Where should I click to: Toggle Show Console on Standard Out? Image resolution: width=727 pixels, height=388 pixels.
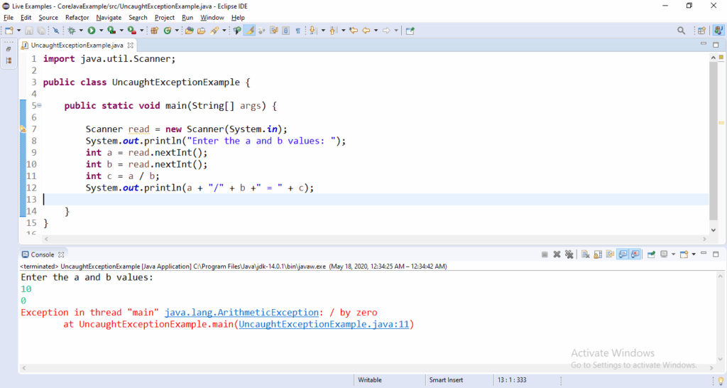click(623, 254)
